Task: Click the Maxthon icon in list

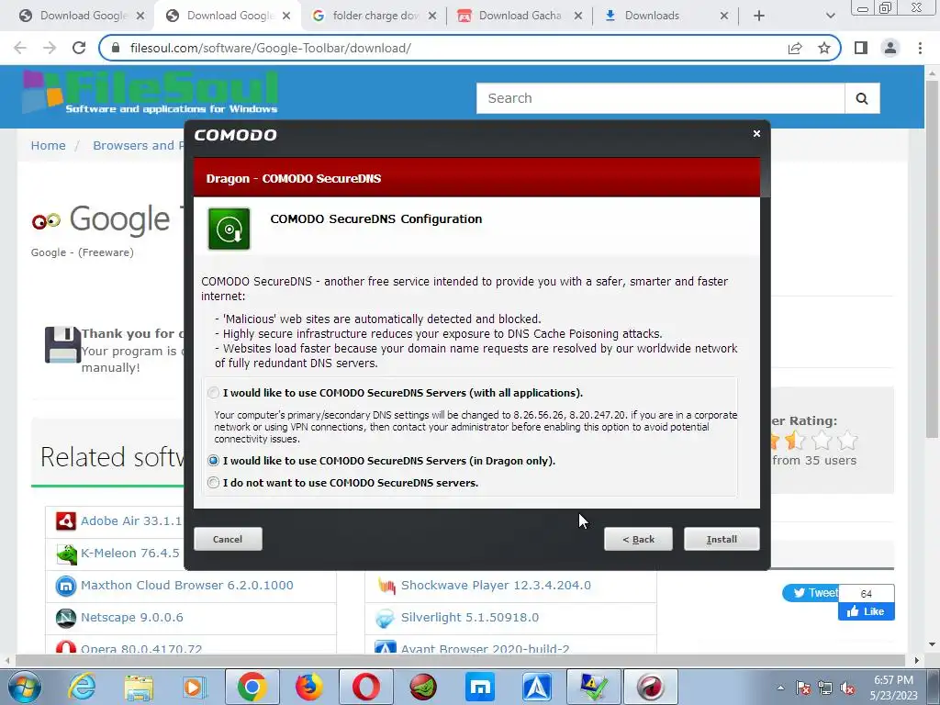Action: coord(66,586)
